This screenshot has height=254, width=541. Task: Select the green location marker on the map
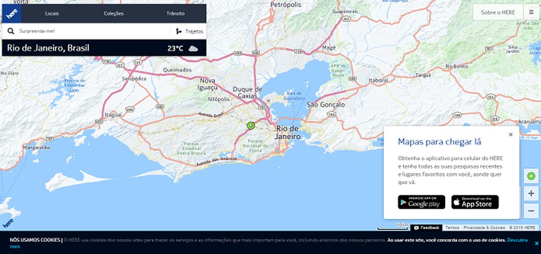251,126
